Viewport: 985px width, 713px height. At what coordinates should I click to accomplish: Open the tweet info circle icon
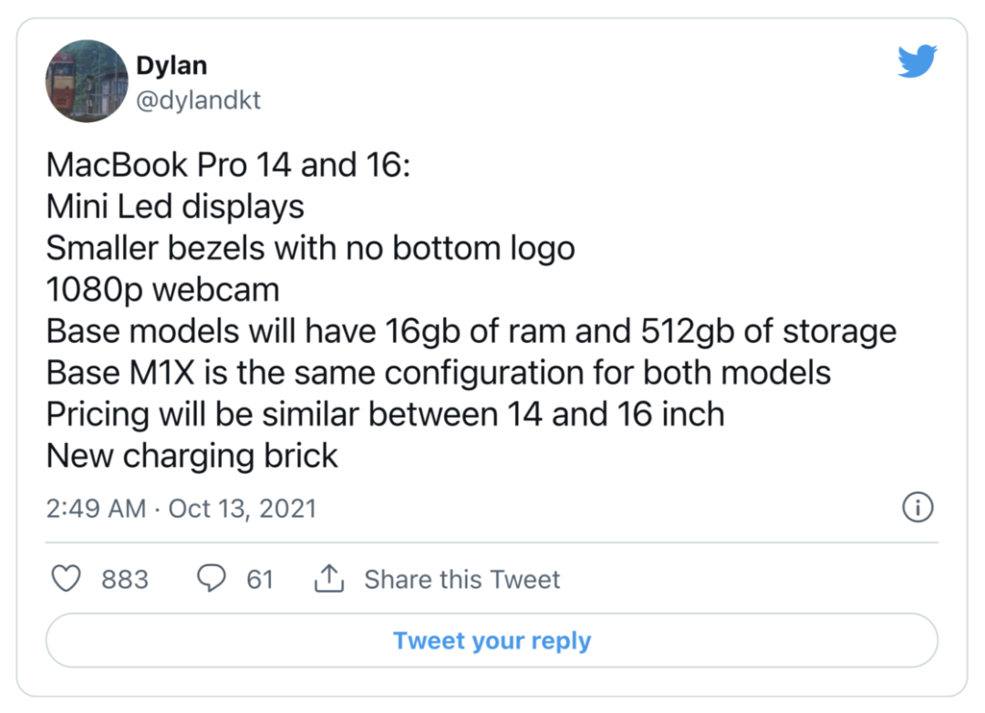tap(918, 508)
